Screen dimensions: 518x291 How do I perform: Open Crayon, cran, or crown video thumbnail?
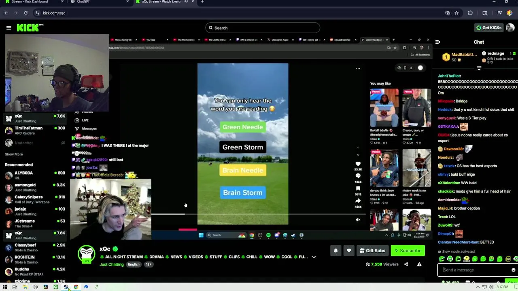417,107
